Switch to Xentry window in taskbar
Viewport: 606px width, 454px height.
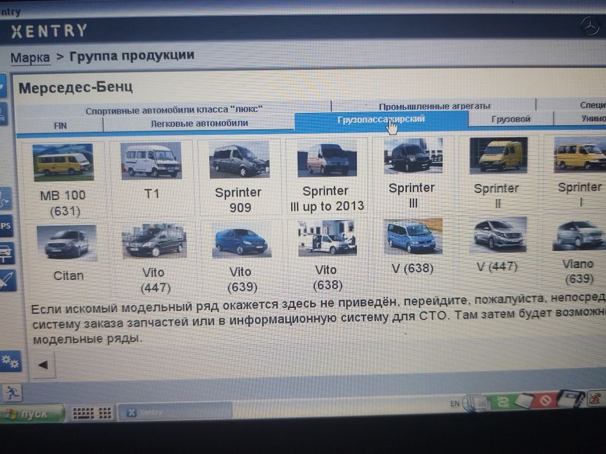(175, 412)
